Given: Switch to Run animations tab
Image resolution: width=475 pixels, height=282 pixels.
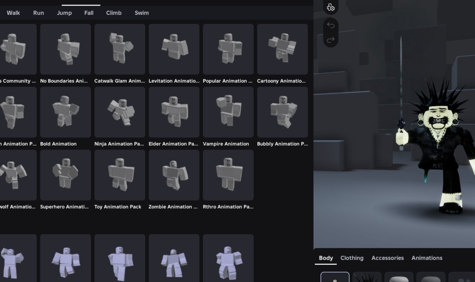Looking at the screenshot, I should pyautogui.click(x=39, y=13).
